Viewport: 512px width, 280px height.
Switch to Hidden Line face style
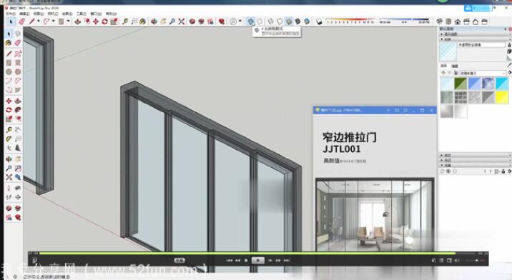[x=280, y=21]
